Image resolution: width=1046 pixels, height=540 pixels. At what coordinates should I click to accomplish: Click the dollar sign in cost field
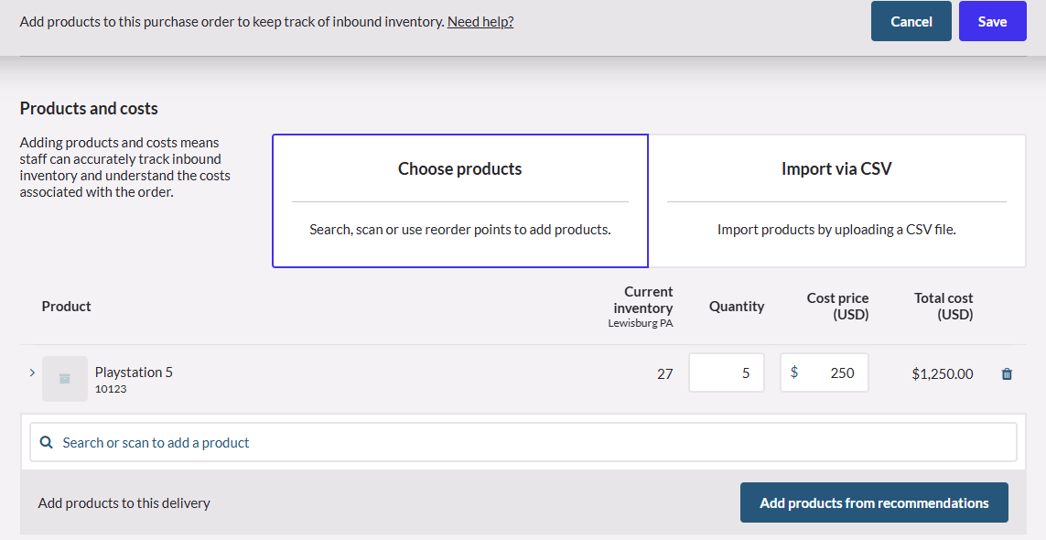(x=793, y=373)
